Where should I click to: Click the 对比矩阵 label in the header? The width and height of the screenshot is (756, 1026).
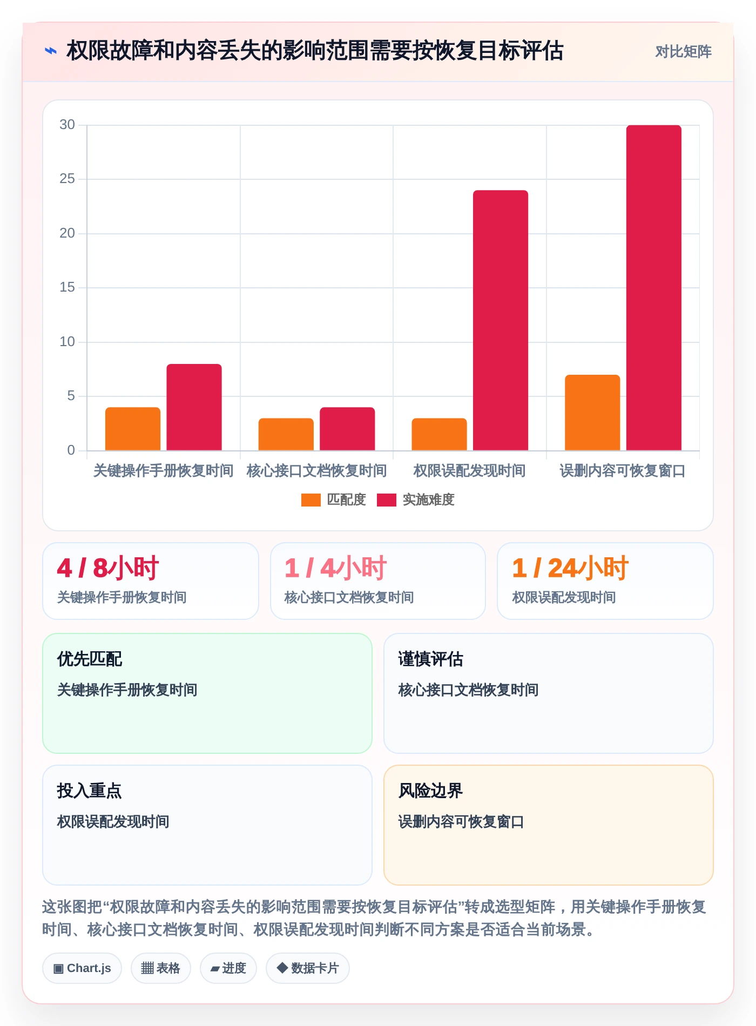pyautogui.click(x=683, y=52)
